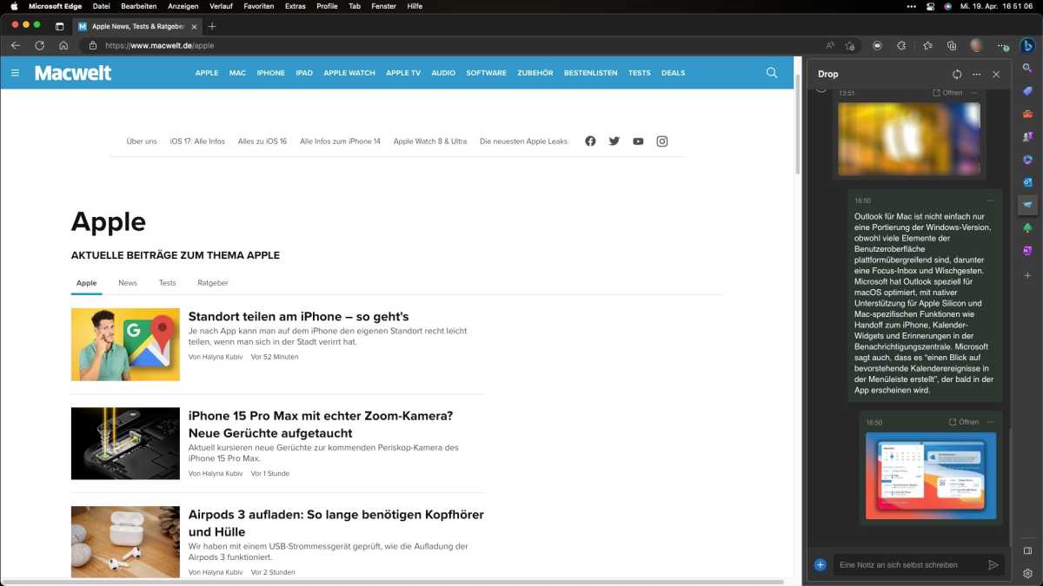Go to IPHONE in Macwelt navigation
The width and height of the screenshot is (1043, 586).
click(x=270, y=73)
